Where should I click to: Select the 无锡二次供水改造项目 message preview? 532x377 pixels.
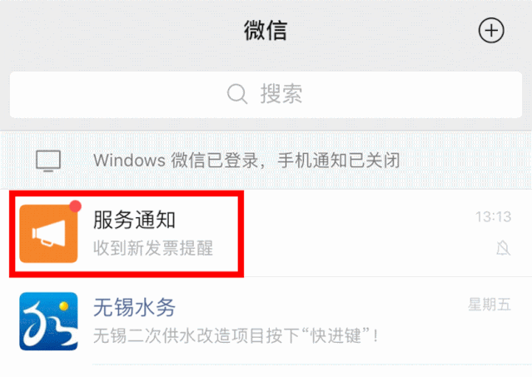[x=236, y=335]
